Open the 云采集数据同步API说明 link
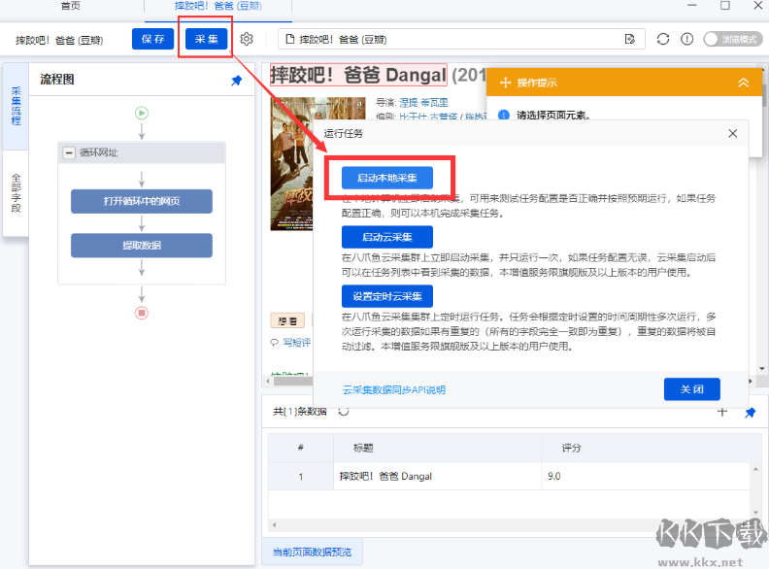This screenshot has width=769, height=569. click(394, 389)
